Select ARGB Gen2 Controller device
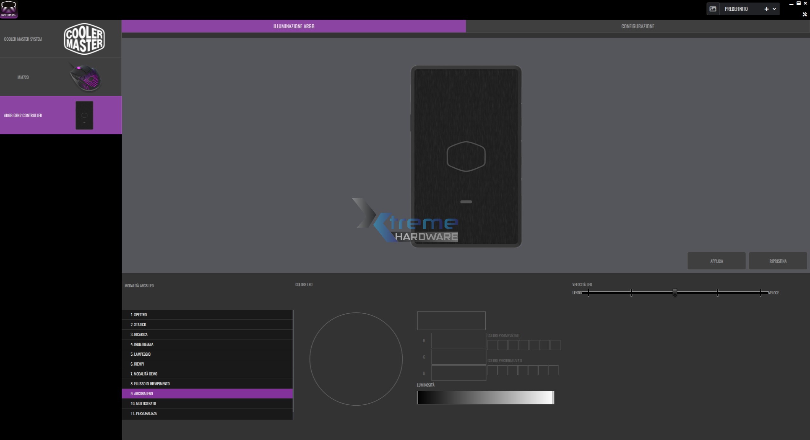The width and height of the screenshot is (810, 440). coord(60,115)
